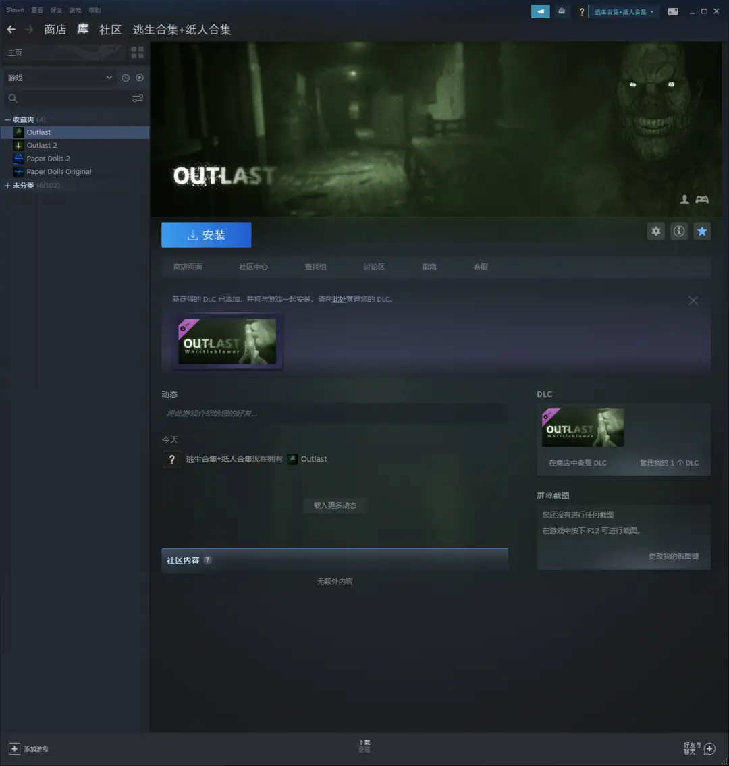The width and height of the screenshot is (729, 766).
Task: Click the 'here' link to manage DLC
Action: [x=339, y=299]
